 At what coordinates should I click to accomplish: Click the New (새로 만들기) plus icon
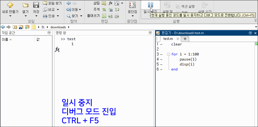coord(10,5)
